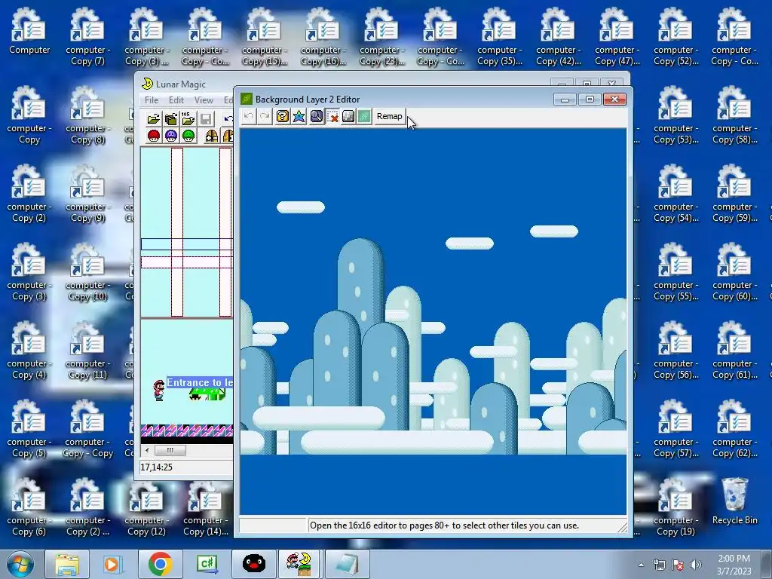Open Windows Explorer from taskbar
This screenshot has width=772, height=579.
[67, 564]
